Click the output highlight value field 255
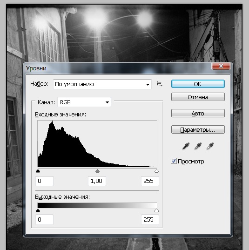249x250 pixels. [x=150, y=220]
